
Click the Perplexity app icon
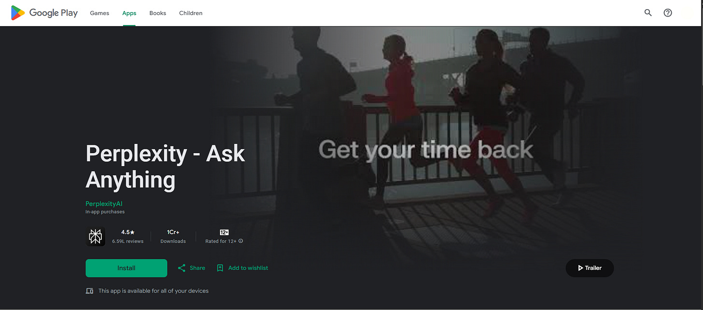[96, 236]
